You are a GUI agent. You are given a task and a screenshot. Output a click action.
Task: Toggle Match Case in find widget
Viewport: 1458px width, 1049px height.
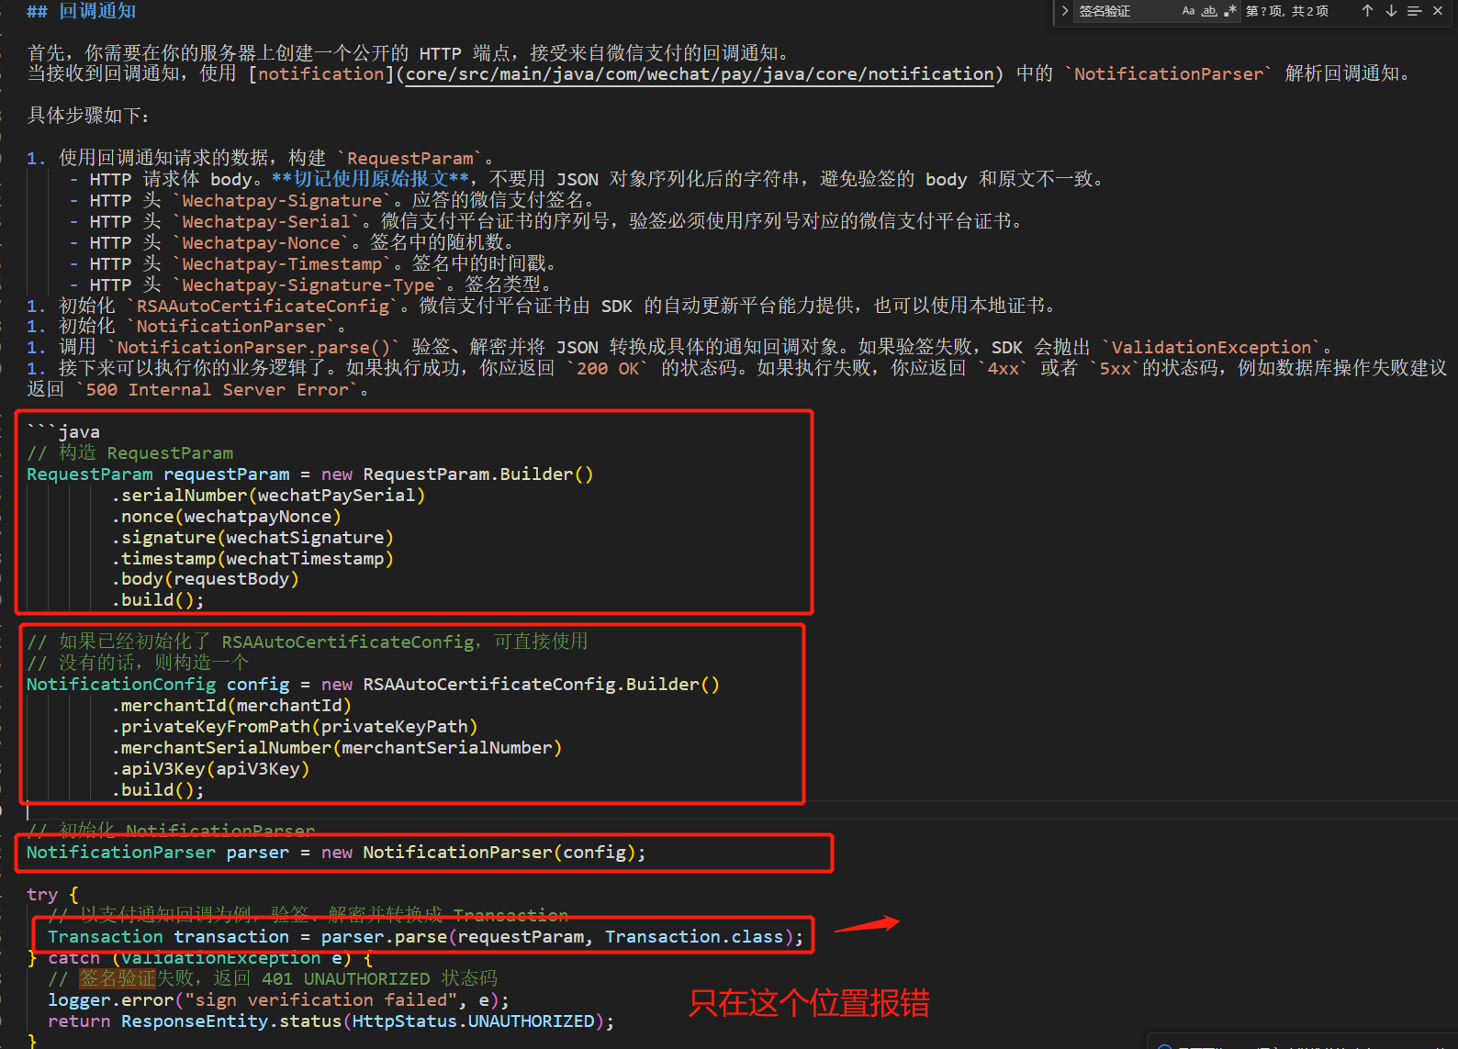coord(1188,11)
